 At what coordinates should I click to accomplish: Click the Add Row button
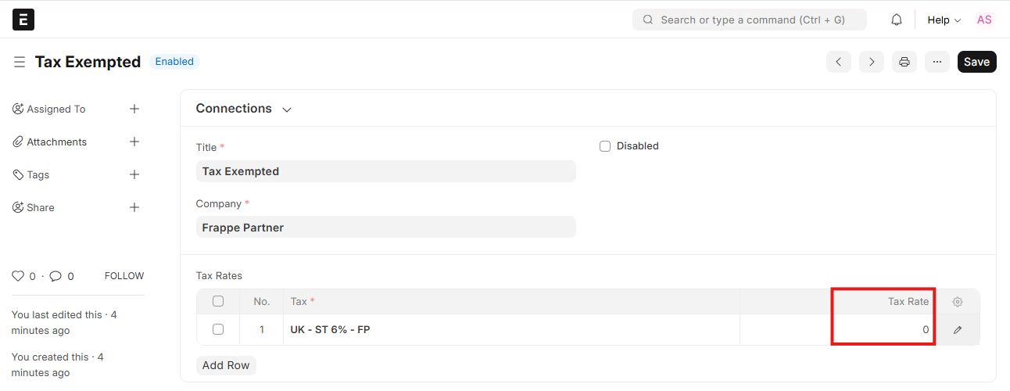pos(226,365)
